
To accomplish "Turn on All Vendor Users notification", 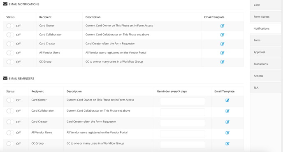I will (10, 53).
